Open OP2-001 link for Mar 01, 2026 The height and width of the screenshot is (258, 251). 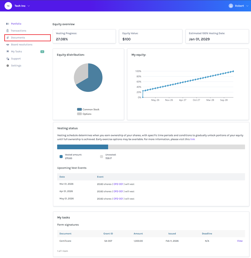[118, 184]
